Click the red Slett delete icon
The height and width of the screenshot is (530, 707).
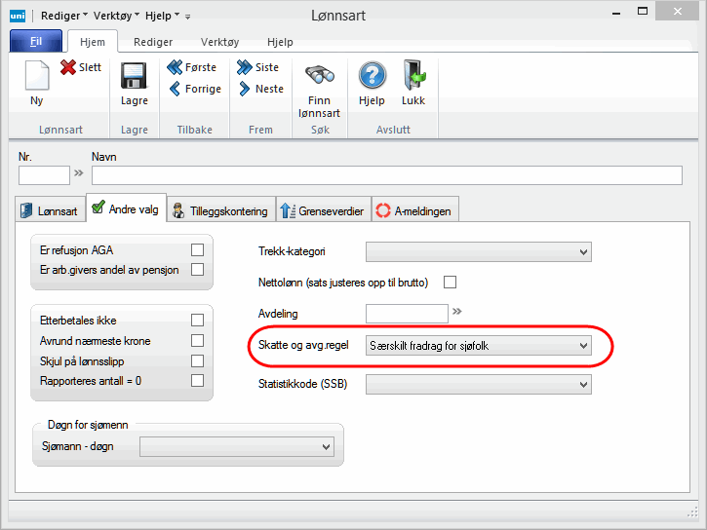68,68
